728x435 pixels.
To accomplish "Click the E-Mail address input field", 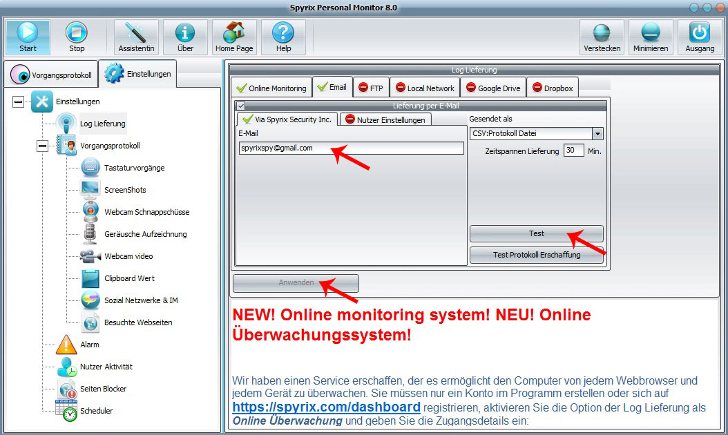I will click(351, 148).
